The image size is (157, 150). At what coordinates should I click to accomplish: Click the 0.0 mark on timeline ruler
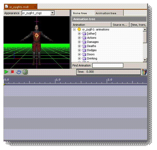pyautogui.click(x=7, y=80)
